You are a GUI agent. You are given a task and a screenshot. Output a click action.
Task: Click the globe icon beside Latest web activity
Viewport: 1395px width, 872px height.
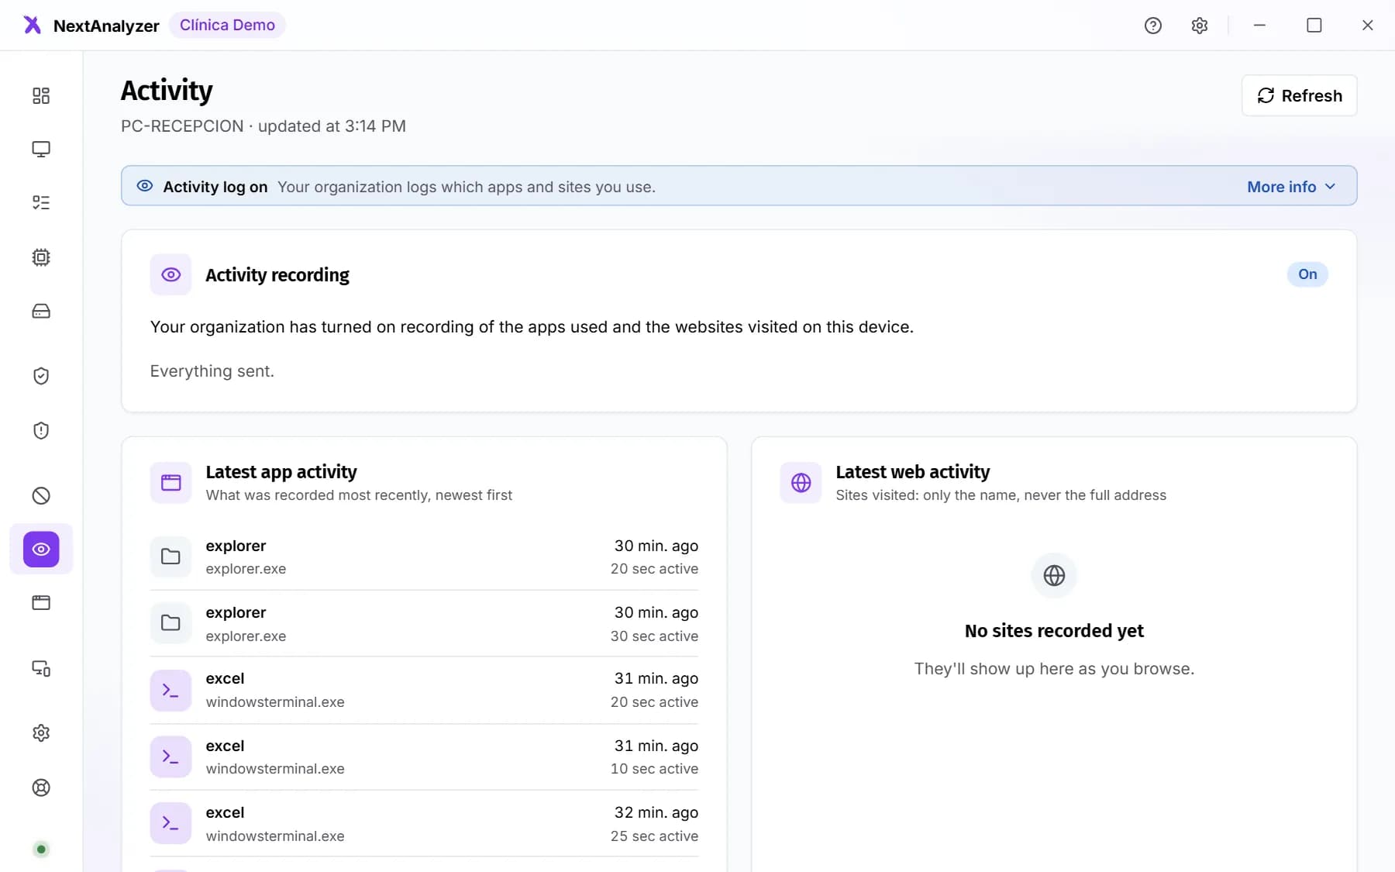[x=801, y=483]
